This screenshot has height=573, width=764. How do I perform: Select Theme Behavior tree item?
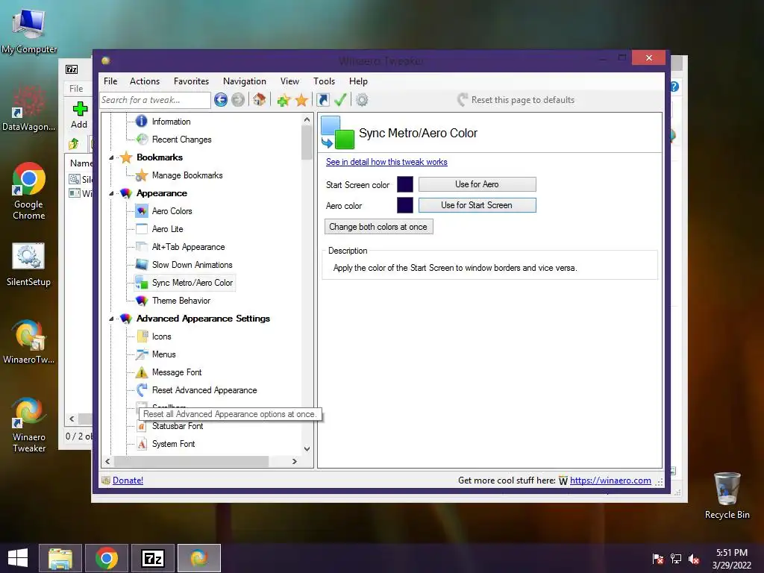tap(181, 301)
